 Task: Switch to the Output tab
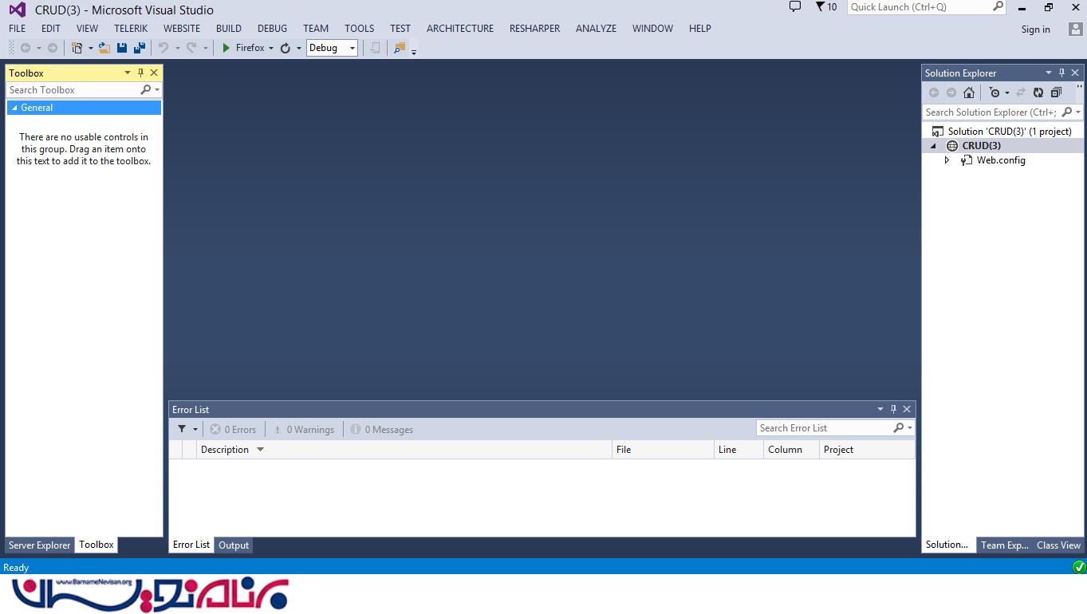[x=234, y=545]
